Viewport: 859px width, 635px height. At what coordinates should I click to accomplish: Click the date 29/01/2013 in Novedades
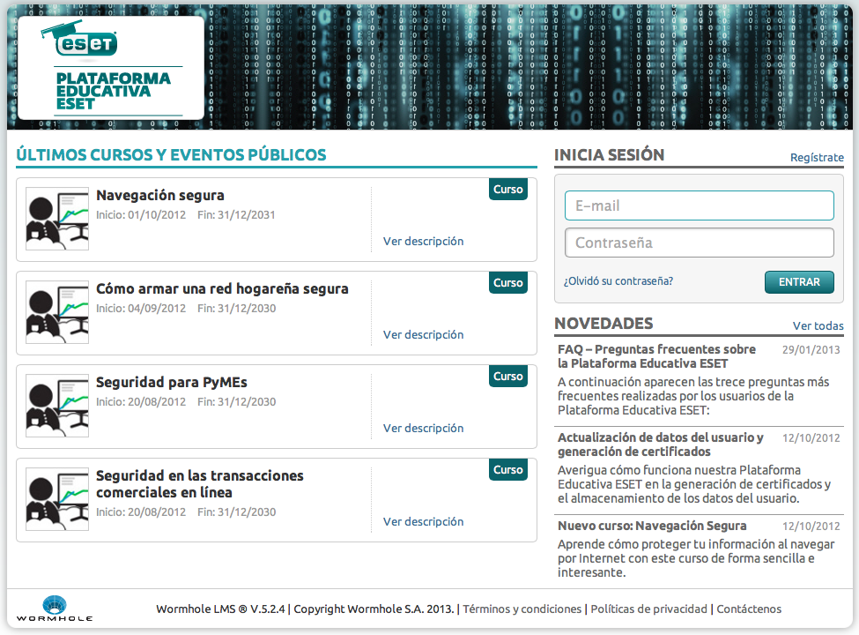click(x=811, y=350)
